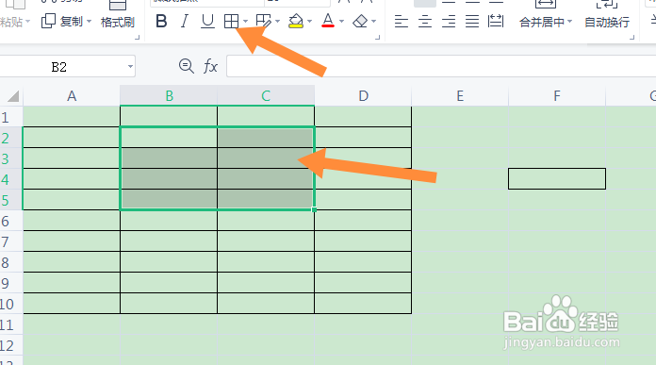Click cell E2

point(460,138)
